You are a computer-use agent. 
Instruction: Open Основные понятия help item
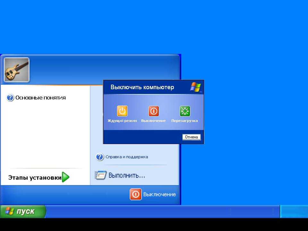click(36, 98)
